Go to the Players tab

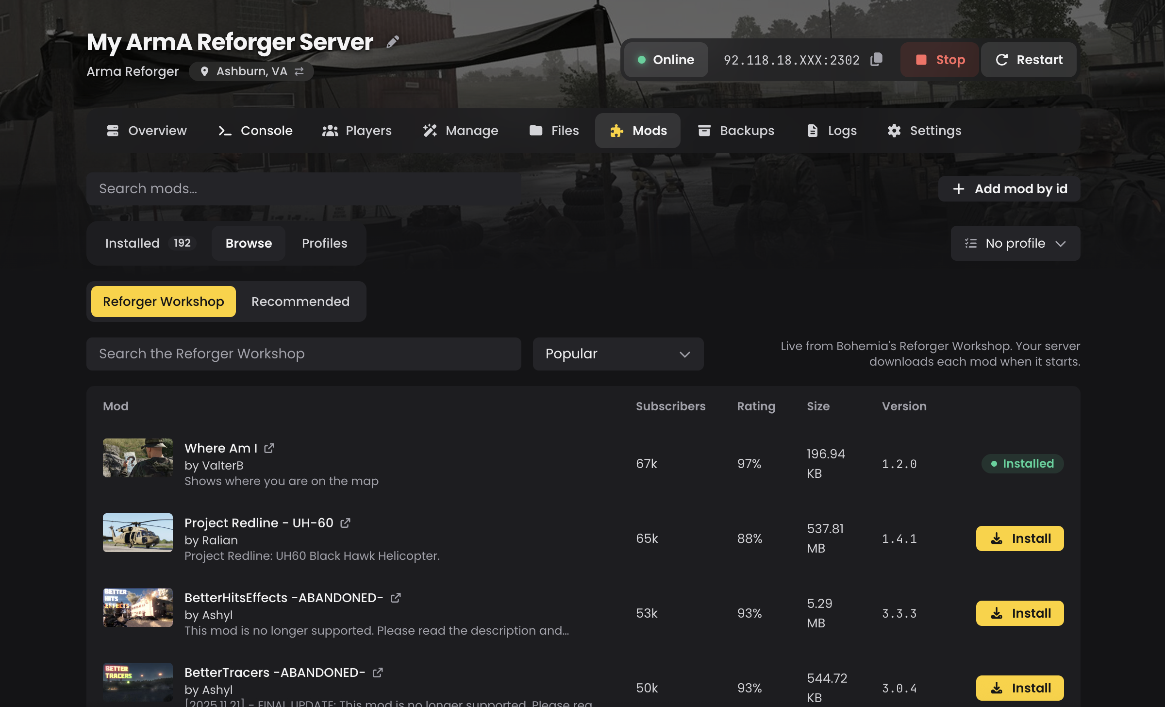[357, 131]
